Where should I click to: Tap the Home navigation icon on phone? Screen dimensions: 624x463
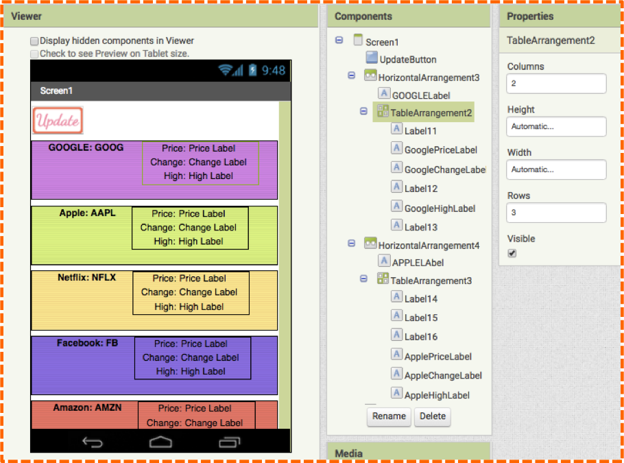160,442
